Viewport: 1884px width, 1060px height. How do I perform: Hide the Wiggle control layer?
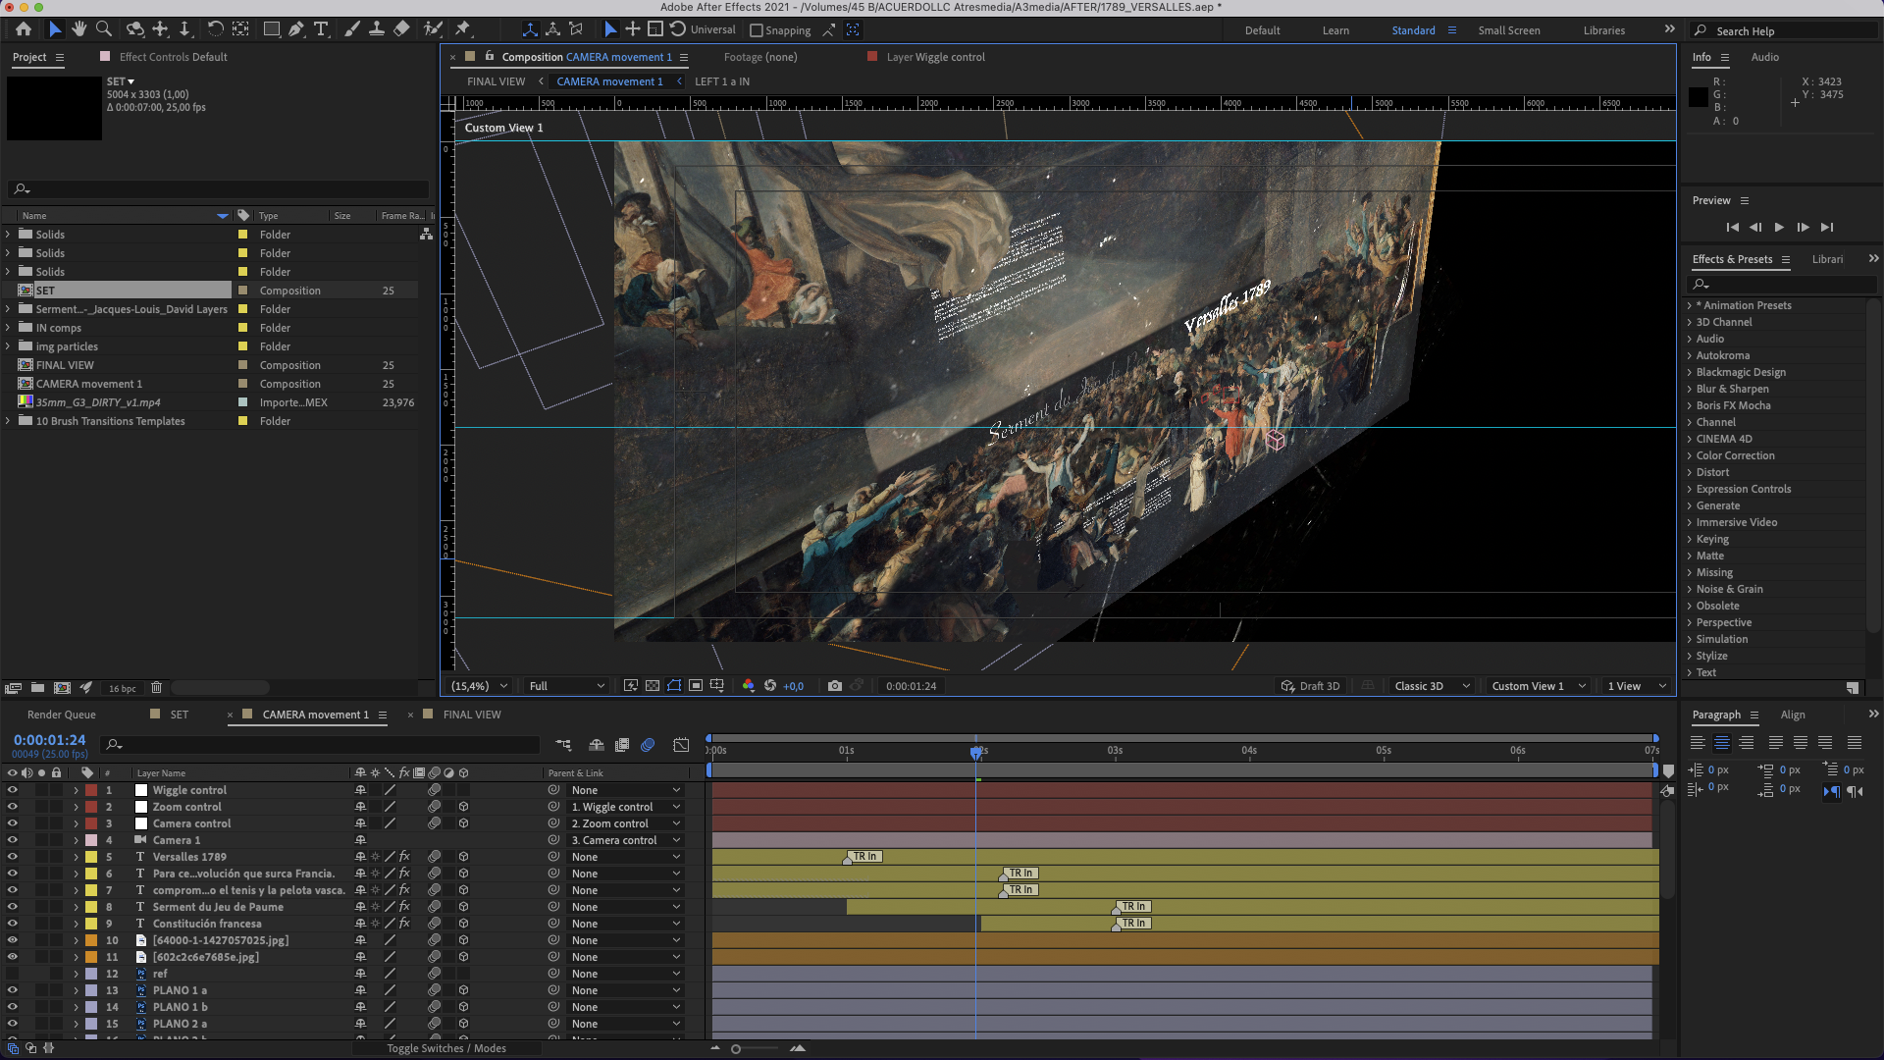click(x=12, y=790)
